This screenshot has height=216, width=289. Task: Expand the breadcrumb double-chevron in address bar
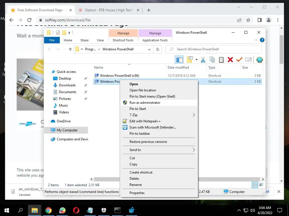point(82,49)
